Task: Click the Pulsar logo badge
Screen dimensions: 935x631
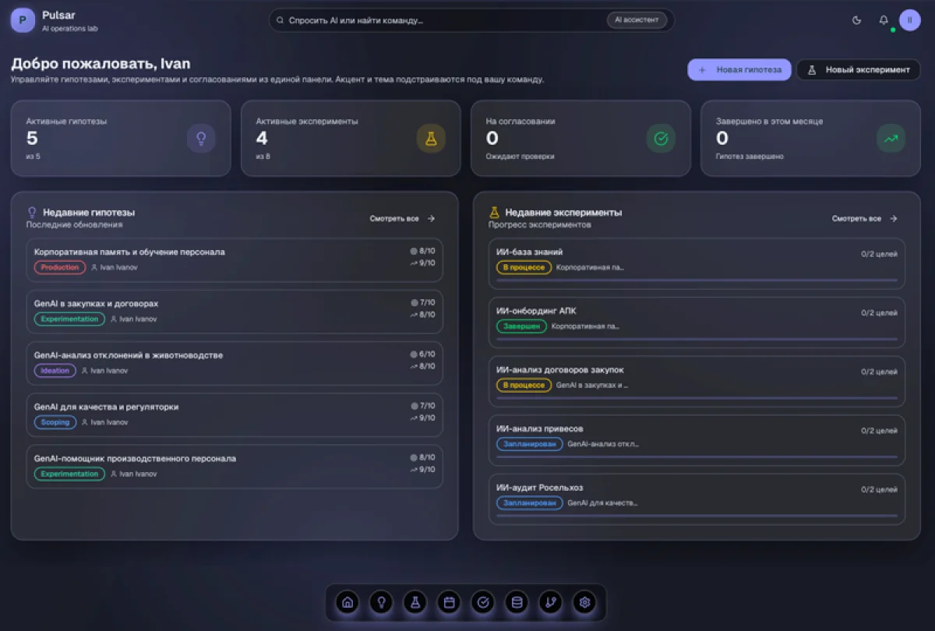Action: (x=23, y=20)
